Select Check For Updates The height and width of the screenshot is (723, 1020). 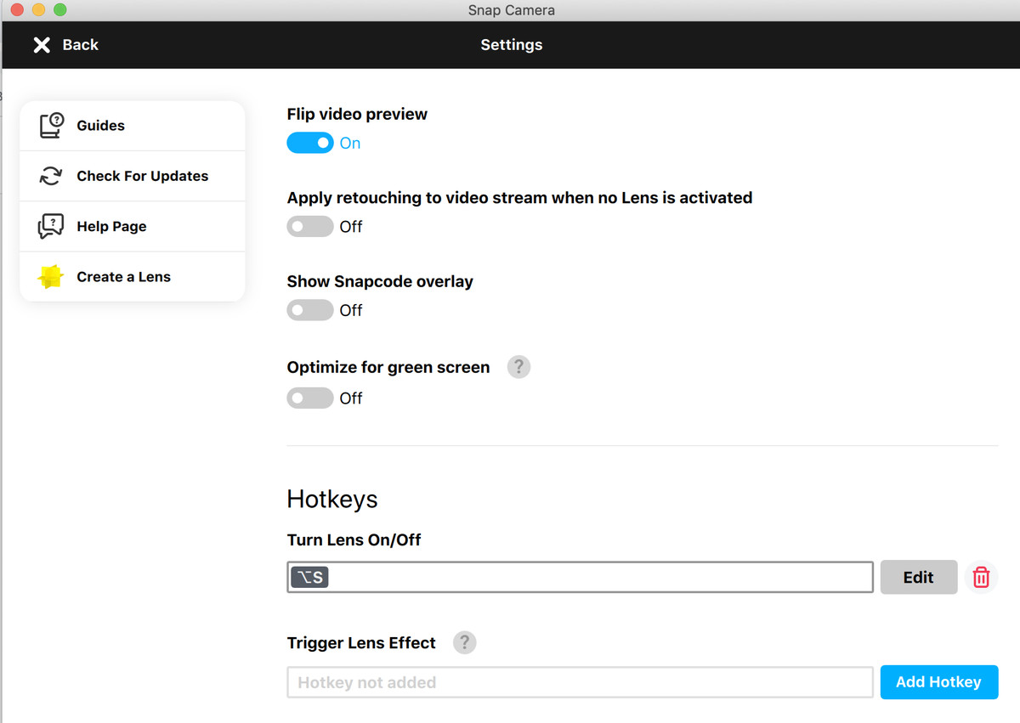click(133, 176)
